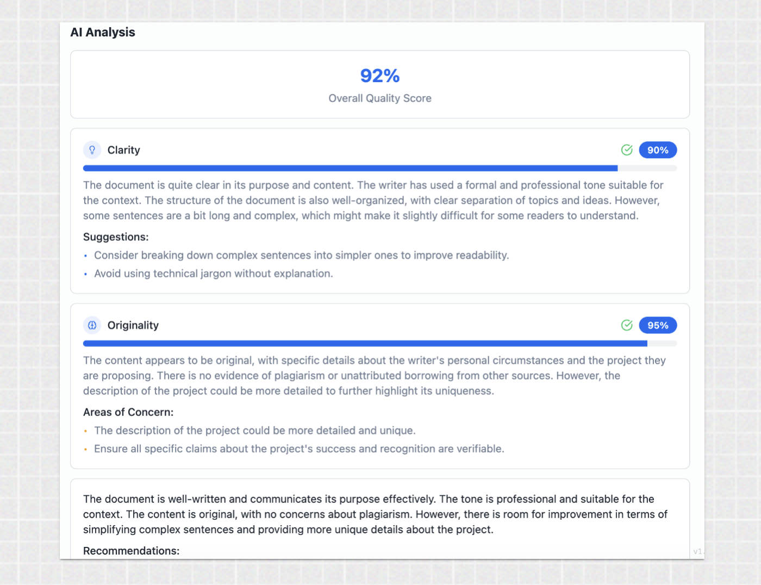Click the Recommendations heading
The height and width of the screenshot is (585, 761).
[132, 551]
